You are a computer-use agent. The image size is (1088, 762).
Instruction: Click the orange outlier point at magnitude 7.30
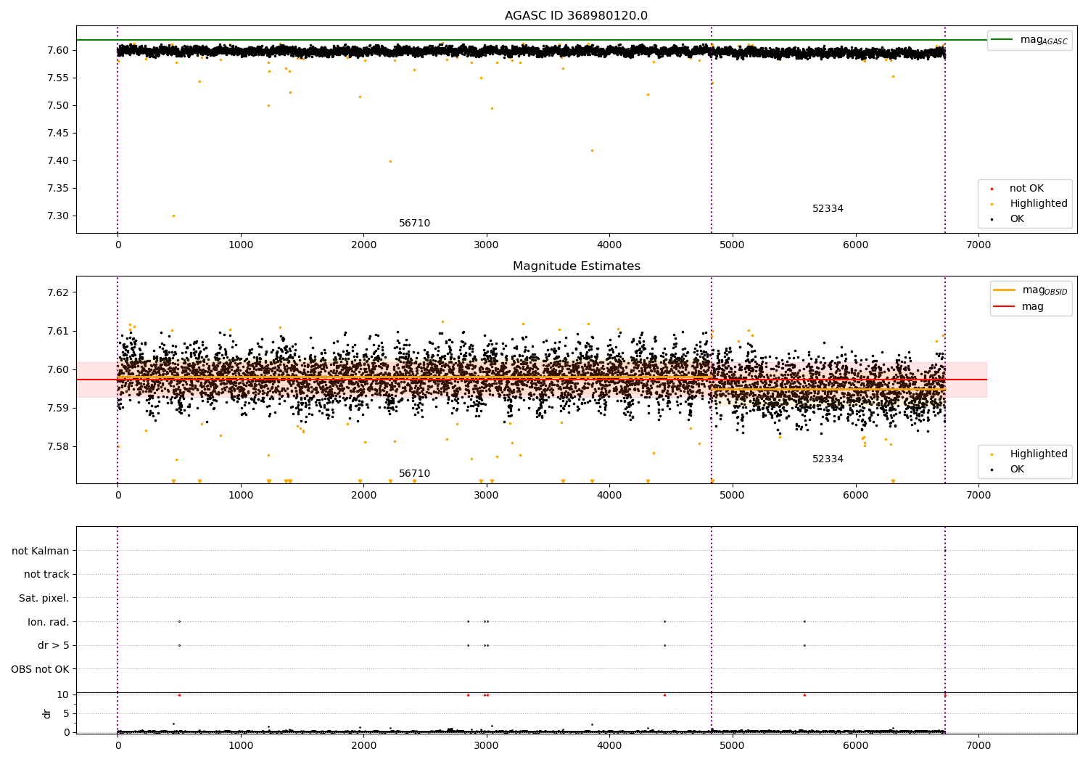173,216
